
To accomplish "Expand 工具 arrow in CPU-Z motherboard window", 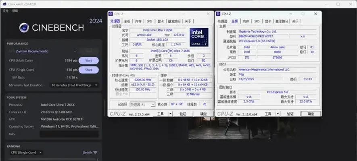I will (x=278, y=114).
